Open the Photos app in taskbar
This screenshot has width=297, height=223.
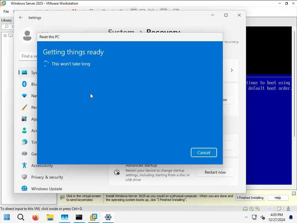pyautogui.click(x=65, y=217)
